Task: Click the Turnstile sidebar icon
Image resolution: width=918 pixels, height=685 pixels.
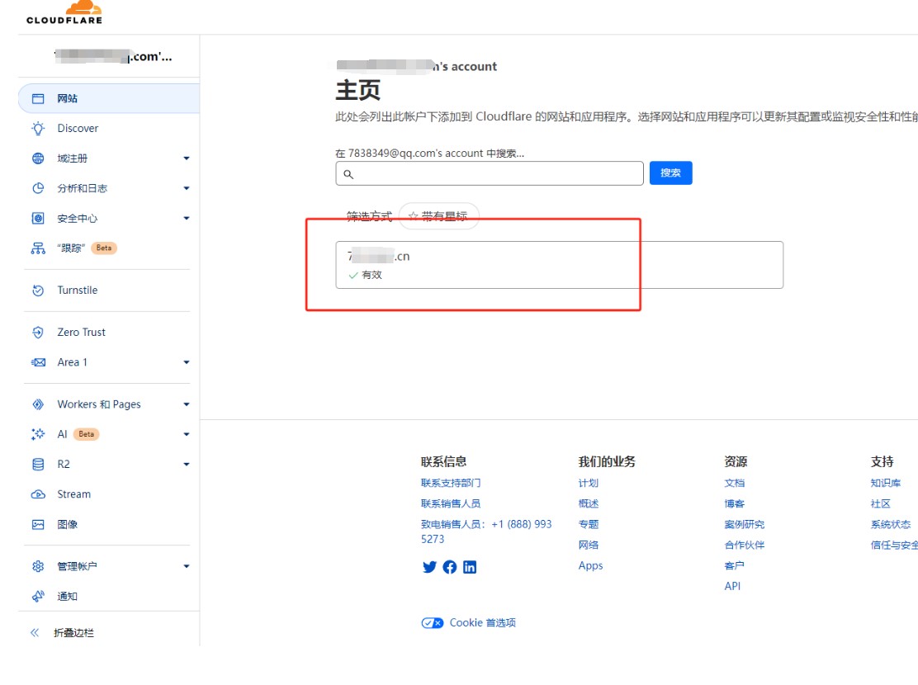Action: (38, 291)
